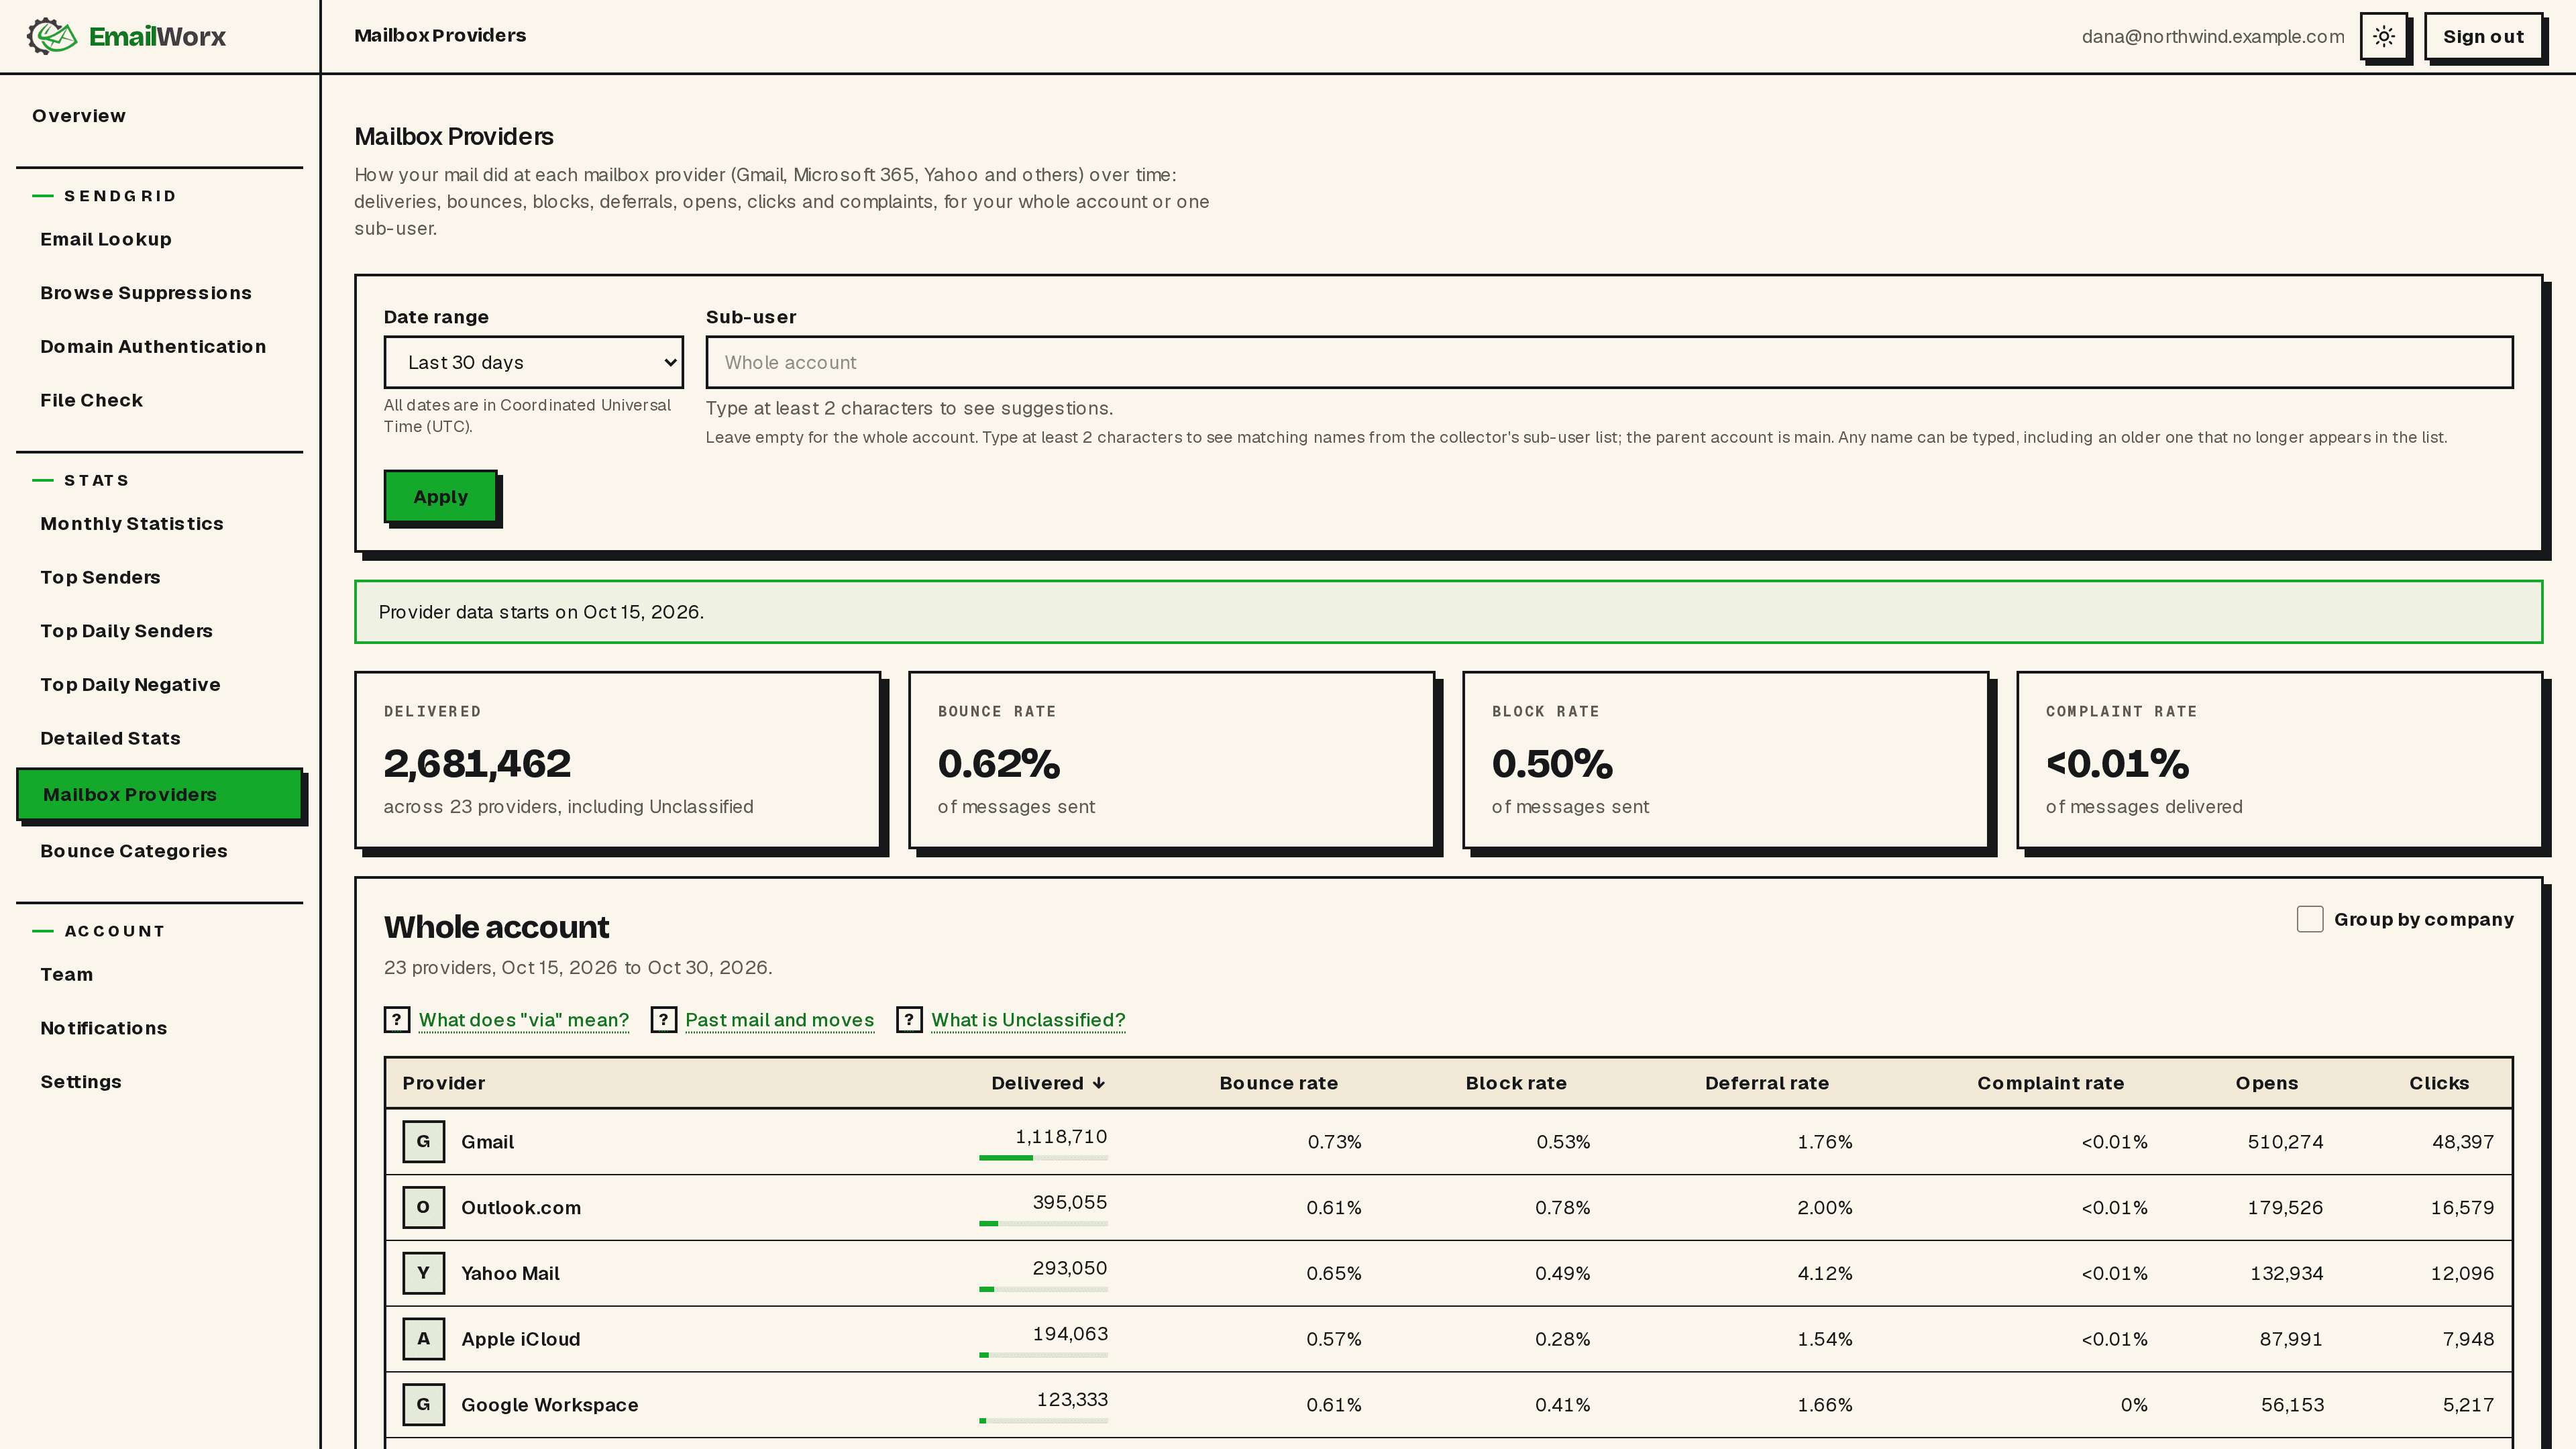
Task: Click the question mark icon beside 'Past mail and moves'
Action: tap(663, 1019)
